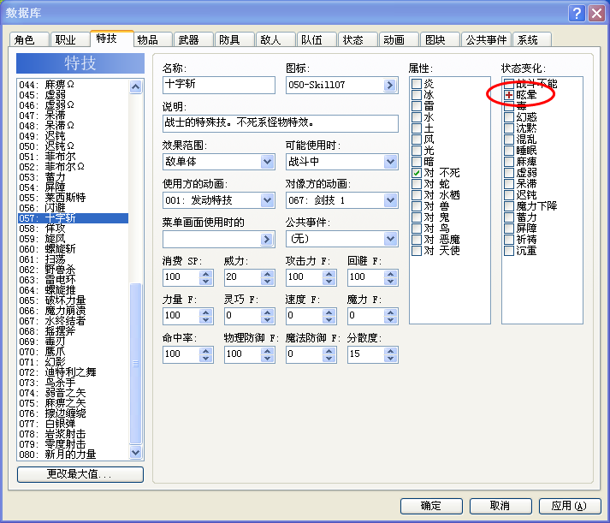Check the 冰 attribute checkbox

417,94
